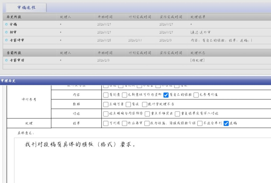
Task: Switch to the 审稿流程 tab
Action: click(26, 8)
